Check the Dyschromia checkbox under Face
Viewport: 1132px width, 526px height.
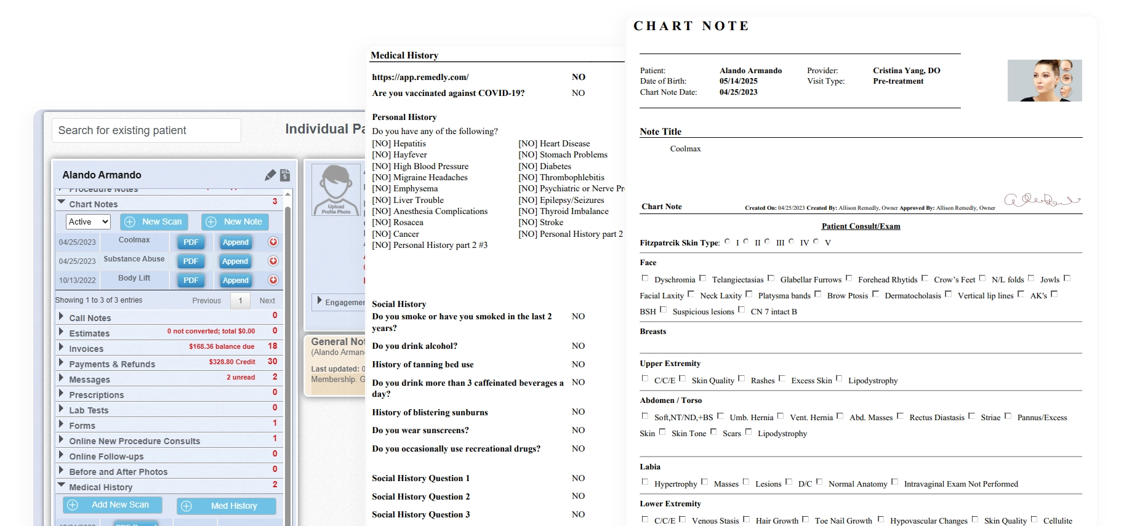tap(645, 279)
